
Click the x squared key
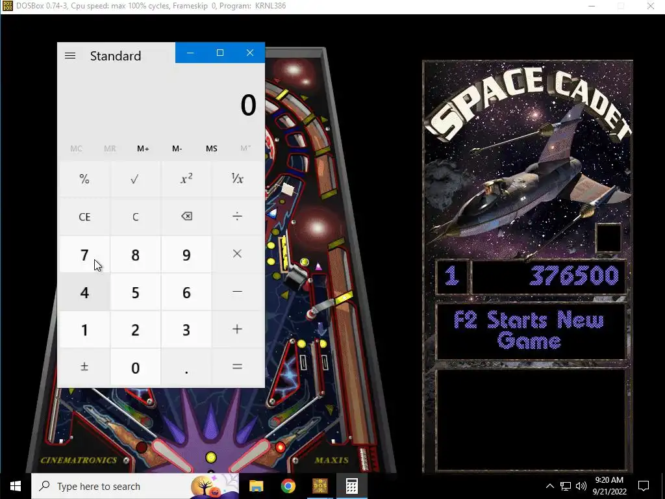(x=186, y=179)
